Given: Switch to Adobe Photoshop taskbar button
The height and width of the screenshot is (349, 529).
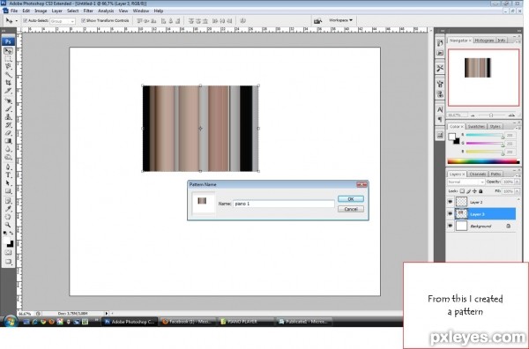Looking at the screenshot, I should 130,322.
